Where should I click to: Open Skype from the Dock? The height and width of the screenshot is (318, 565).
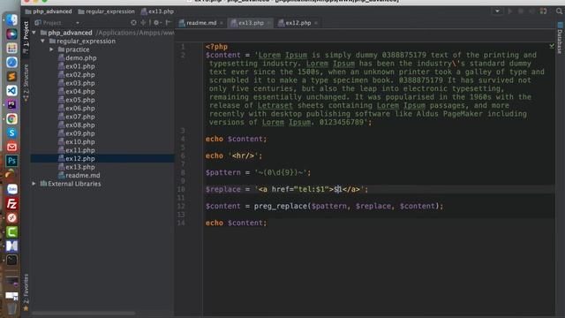(11, 132)
